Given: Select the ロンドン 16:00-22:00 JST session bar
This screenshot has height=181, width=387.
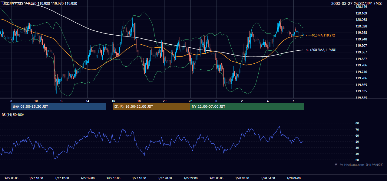Looking at the screenshot, I should click(151, 106).
